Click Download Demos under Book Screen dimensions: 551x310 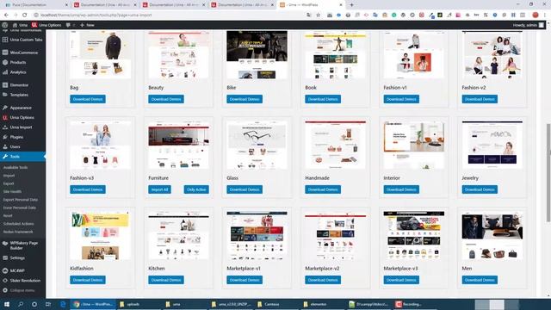(x=323, y=99)
